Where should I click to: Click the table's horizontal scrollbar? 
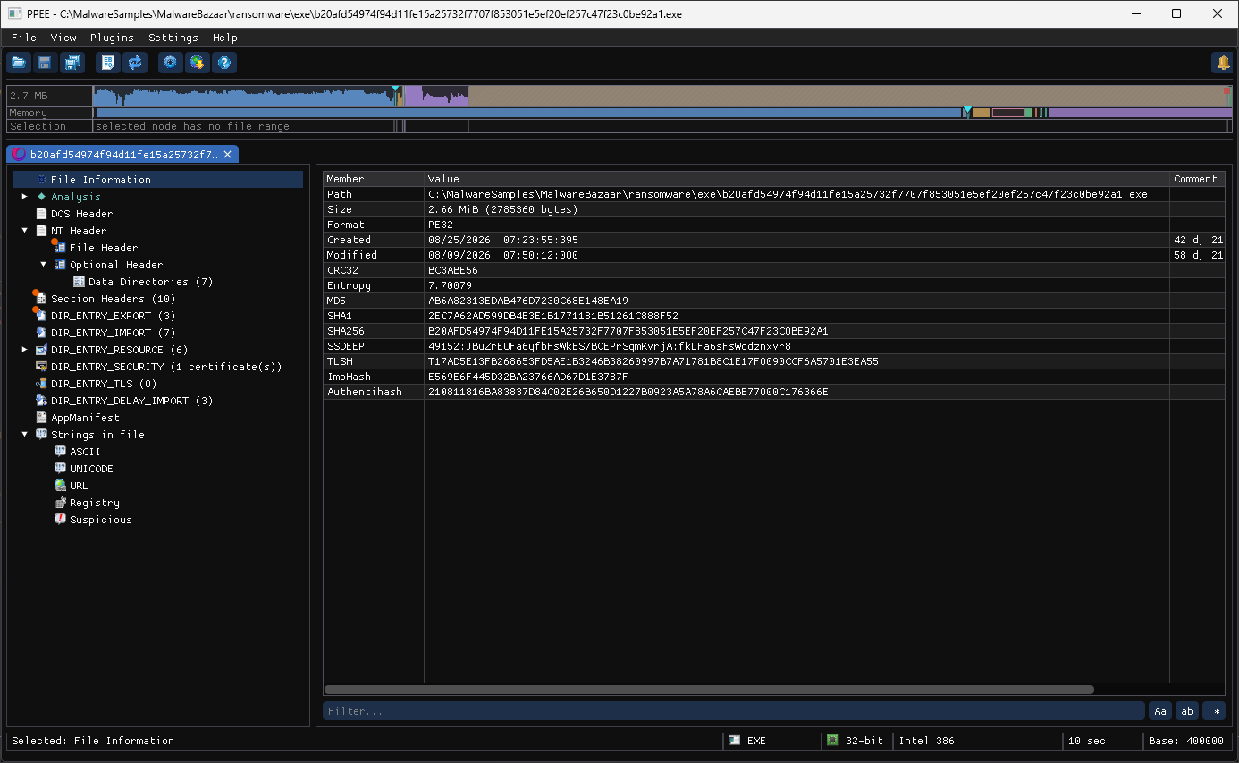coord(709,690)
